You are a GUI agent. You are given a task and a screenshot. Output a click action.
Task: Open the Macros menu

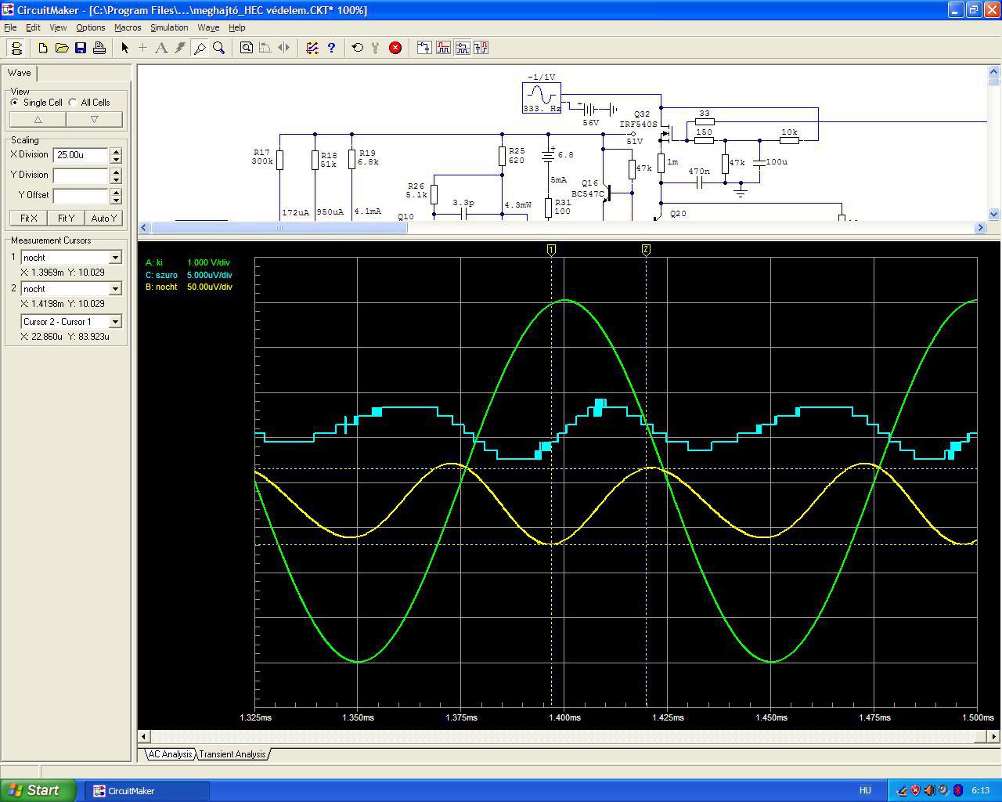pyautogui.click(x=128, y=27)
